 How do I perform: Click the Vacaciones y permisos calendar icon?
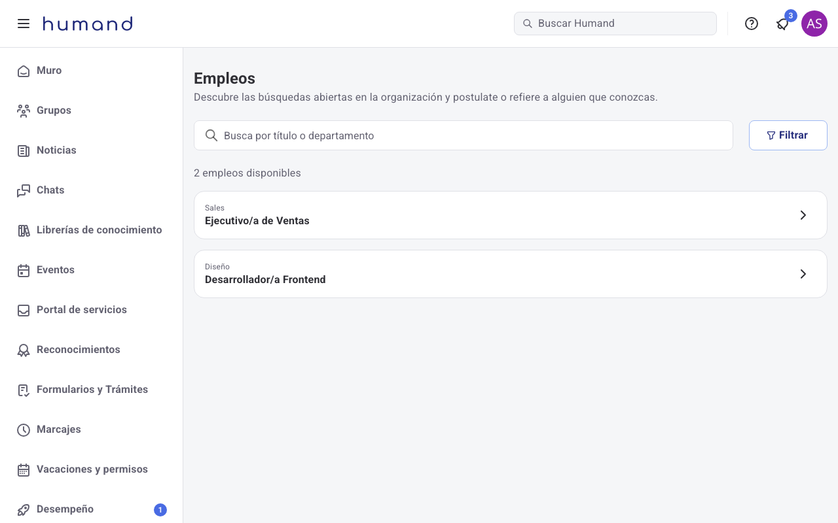[x=24, y=469]
